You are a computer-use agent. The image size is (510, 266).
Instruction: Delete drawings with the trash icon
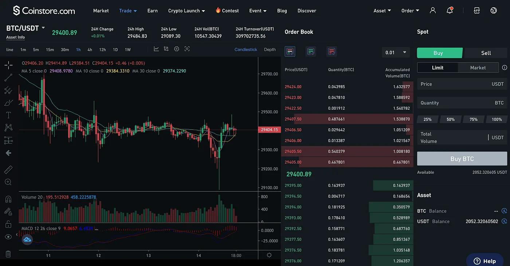click(8, 254)
